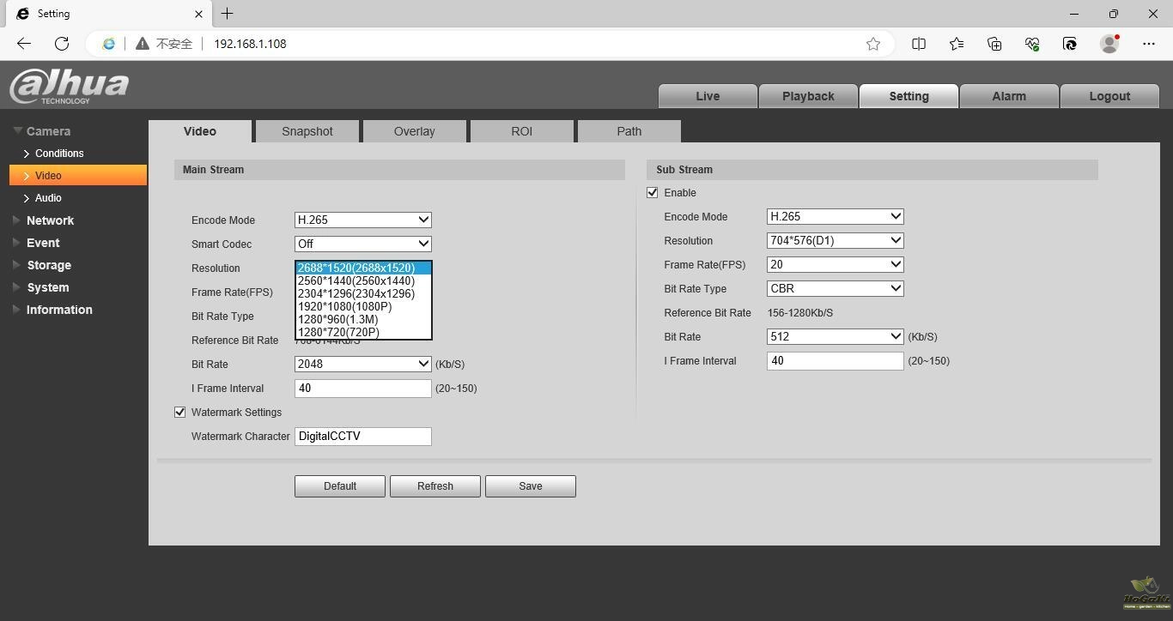Bookmark this page with the star icon

click(x=873, y=44)
